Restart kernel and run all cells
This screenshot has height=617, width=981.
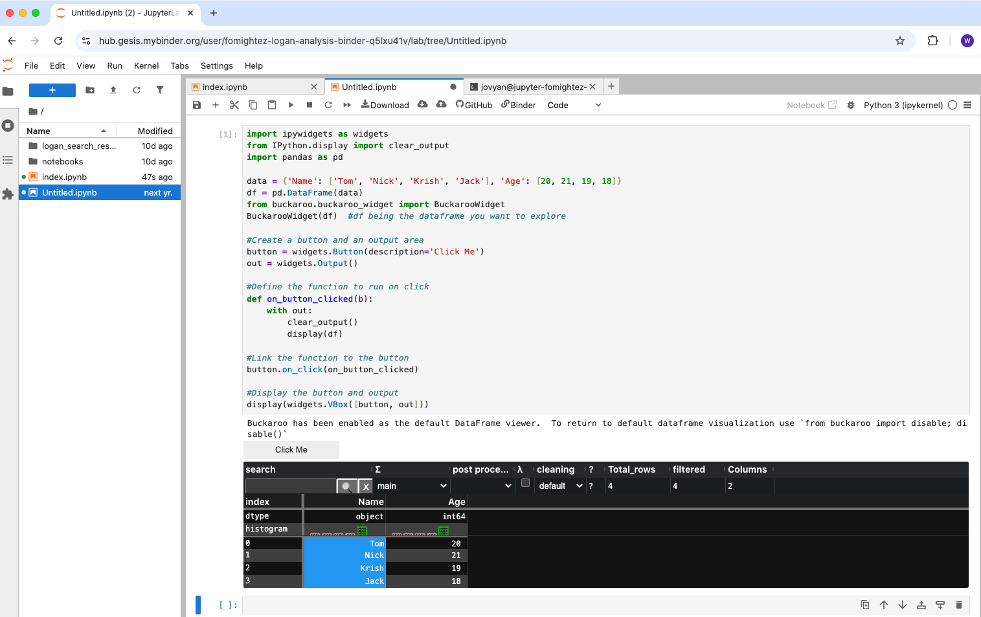(x=347, y=105)
